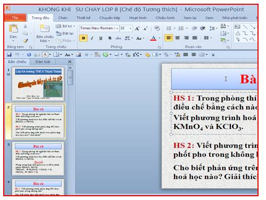Select the Triangle shape
The height and width of the screenshot is (200, 266).
[238, 33]
